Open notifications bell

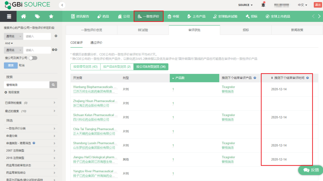(263, 4)
